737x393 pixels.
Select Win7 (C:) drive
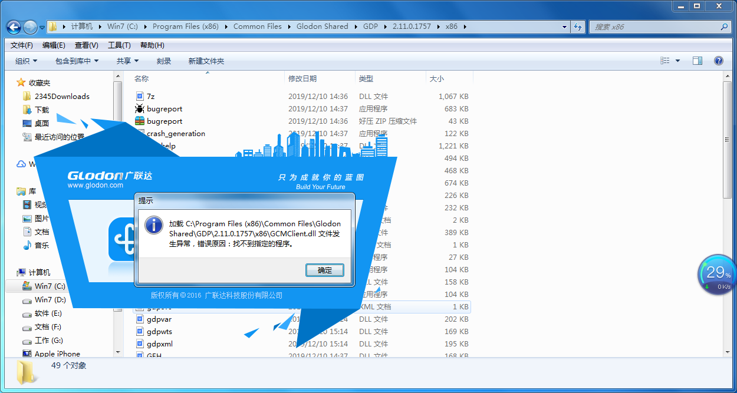[50, 286]
